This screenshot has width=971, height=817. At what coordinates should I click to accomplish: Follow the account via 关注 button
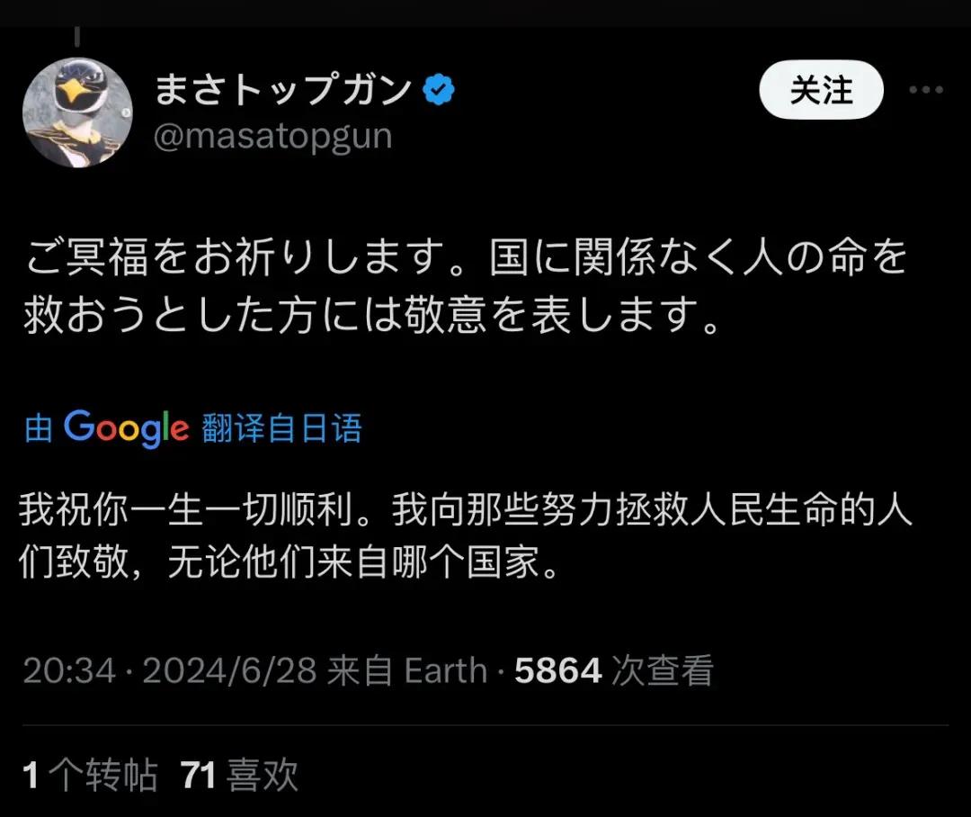[x=821, y=90]
